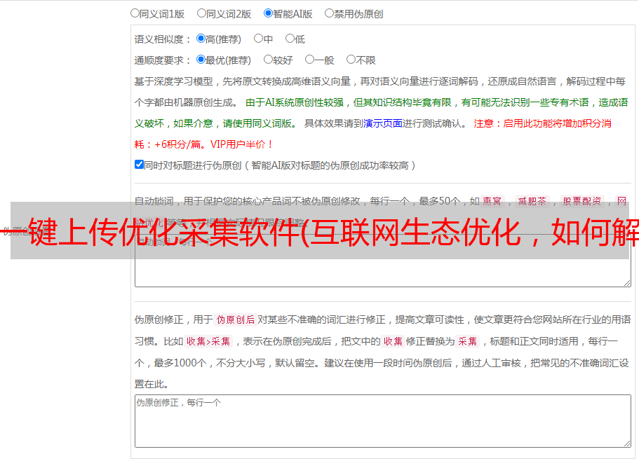Grab the 伪原创修正 textarea resize handle

point(627,443)
